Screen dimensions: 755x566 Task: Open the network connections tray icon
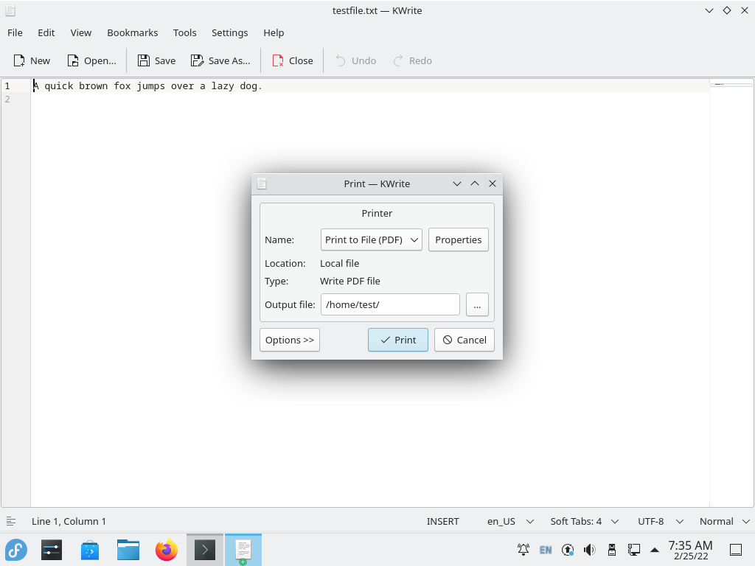click(634, 550)
